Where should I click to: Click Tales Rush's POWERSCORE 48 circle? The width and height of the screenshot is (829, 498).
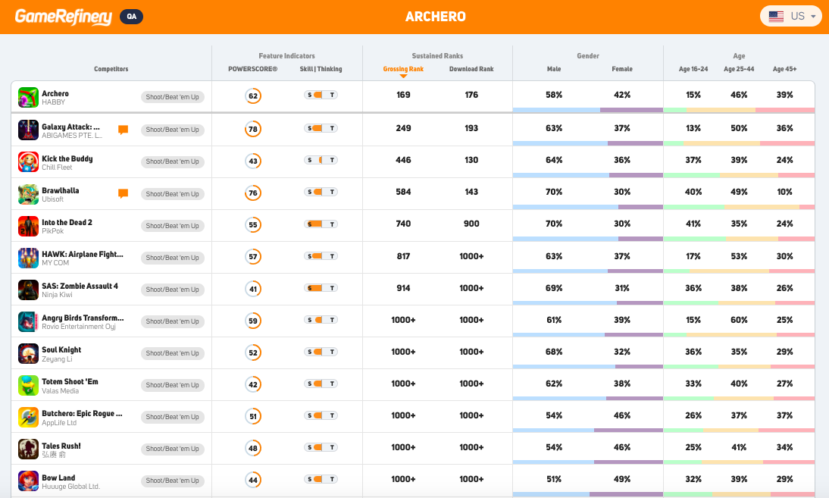(x=253, y=448)
